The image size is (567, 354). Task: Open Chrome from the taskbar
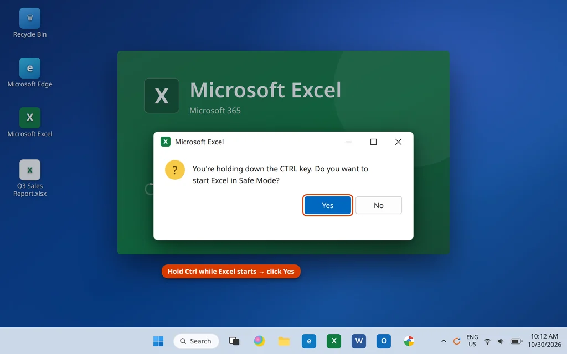409,341
